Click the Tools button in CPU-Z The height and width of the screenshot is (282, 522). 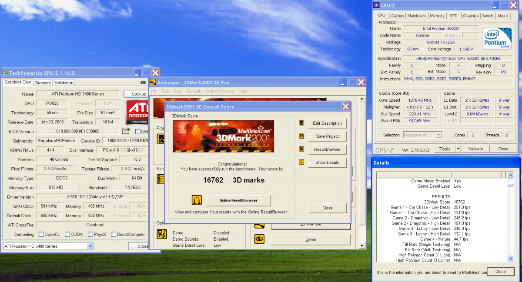coord(445,149)
